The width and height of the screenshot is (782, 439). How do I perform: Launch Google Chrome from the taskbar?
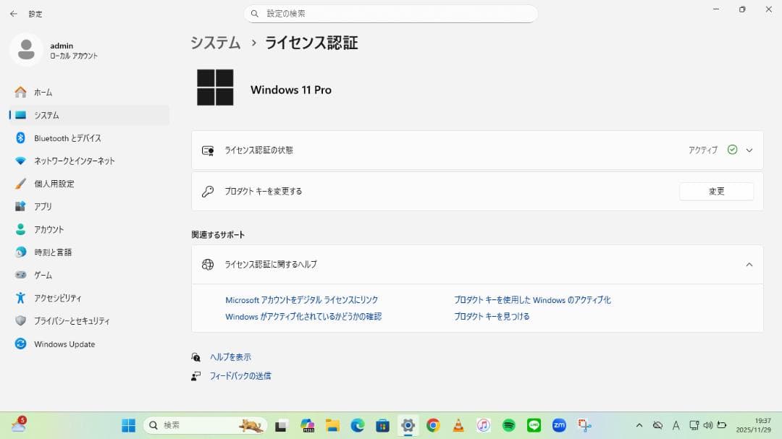point(433,425)
